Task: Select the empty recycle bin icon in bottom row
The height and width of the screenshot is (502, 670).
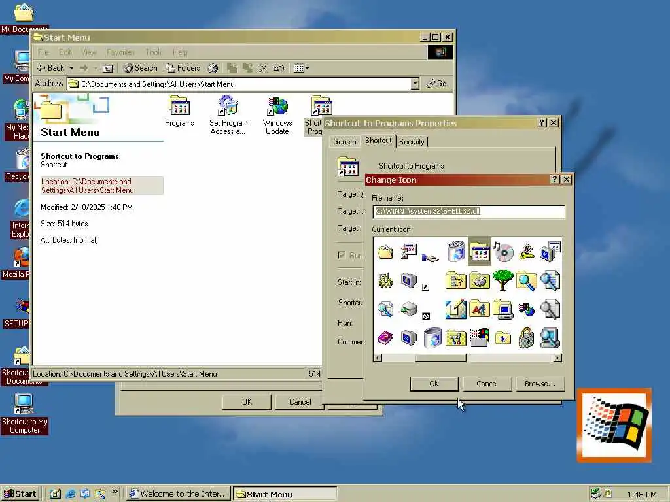Action: (x=432, y=338)
